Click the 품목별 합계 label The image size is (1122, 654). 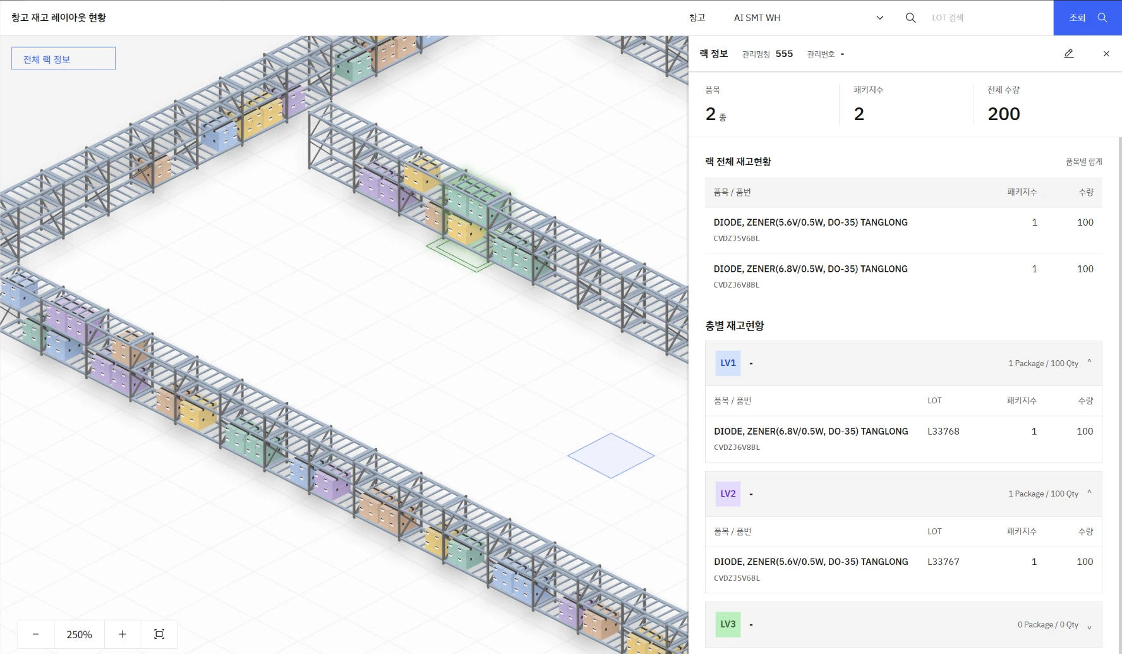[1083, 162]
